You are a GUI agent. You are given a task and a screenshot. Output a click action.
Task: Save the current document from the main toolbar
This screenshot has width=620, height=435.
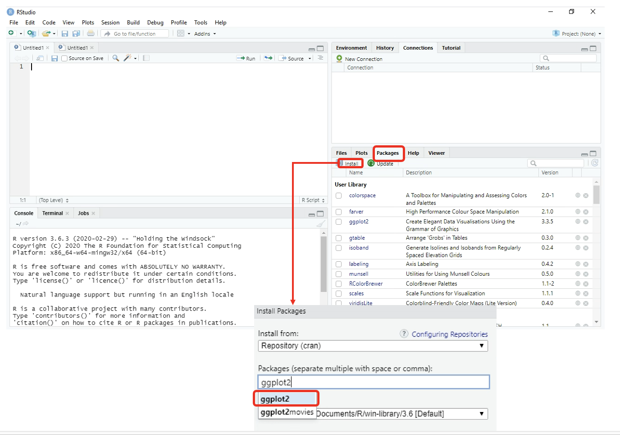click(65, 33)
